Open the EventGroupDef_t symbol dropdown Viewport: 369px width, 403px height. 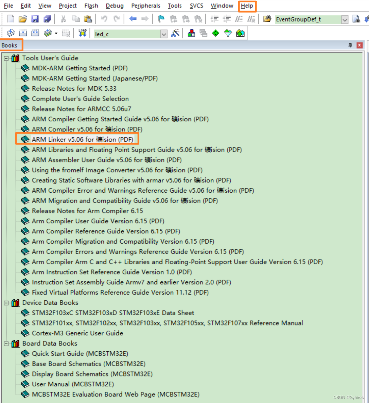click(345, 19)
